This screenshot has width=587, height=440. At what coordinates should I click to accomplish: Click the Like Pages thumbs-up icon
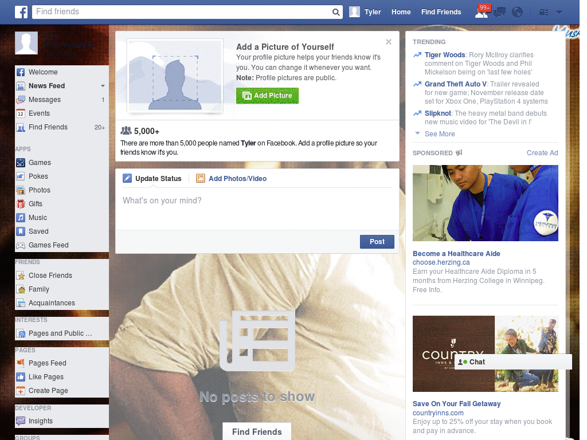[x=21, y=377]
